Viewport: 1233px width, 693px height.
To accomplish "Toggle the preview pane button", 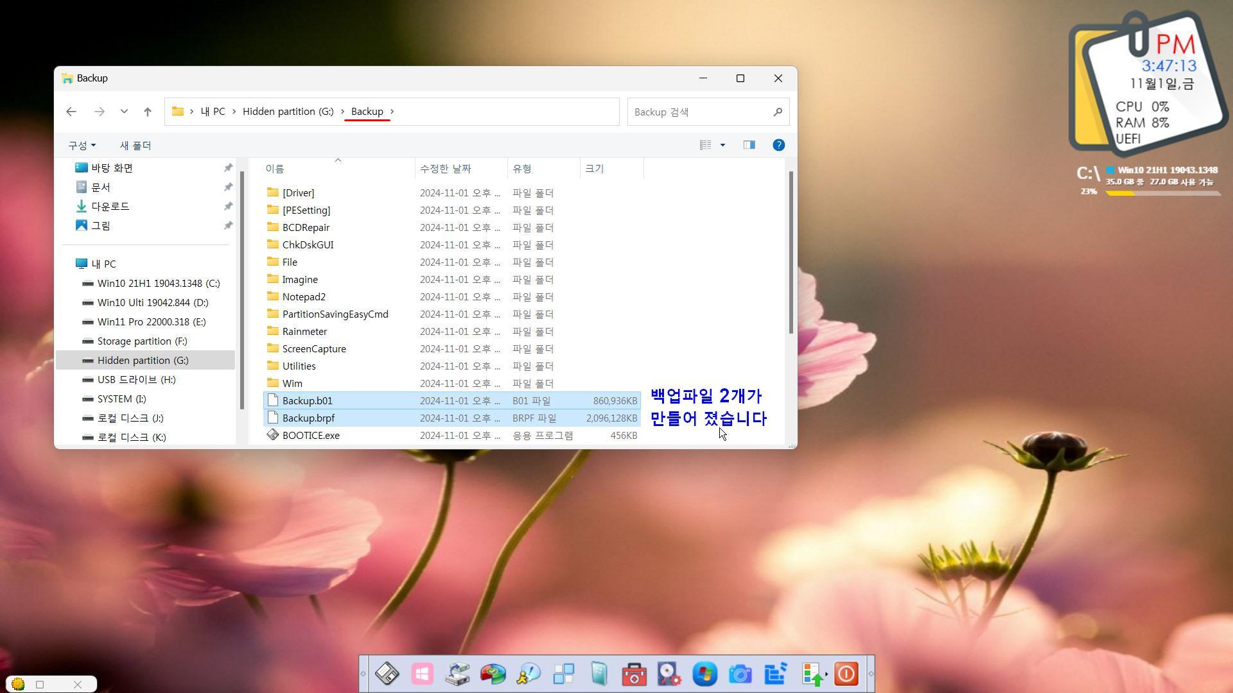I will (749, 145).
